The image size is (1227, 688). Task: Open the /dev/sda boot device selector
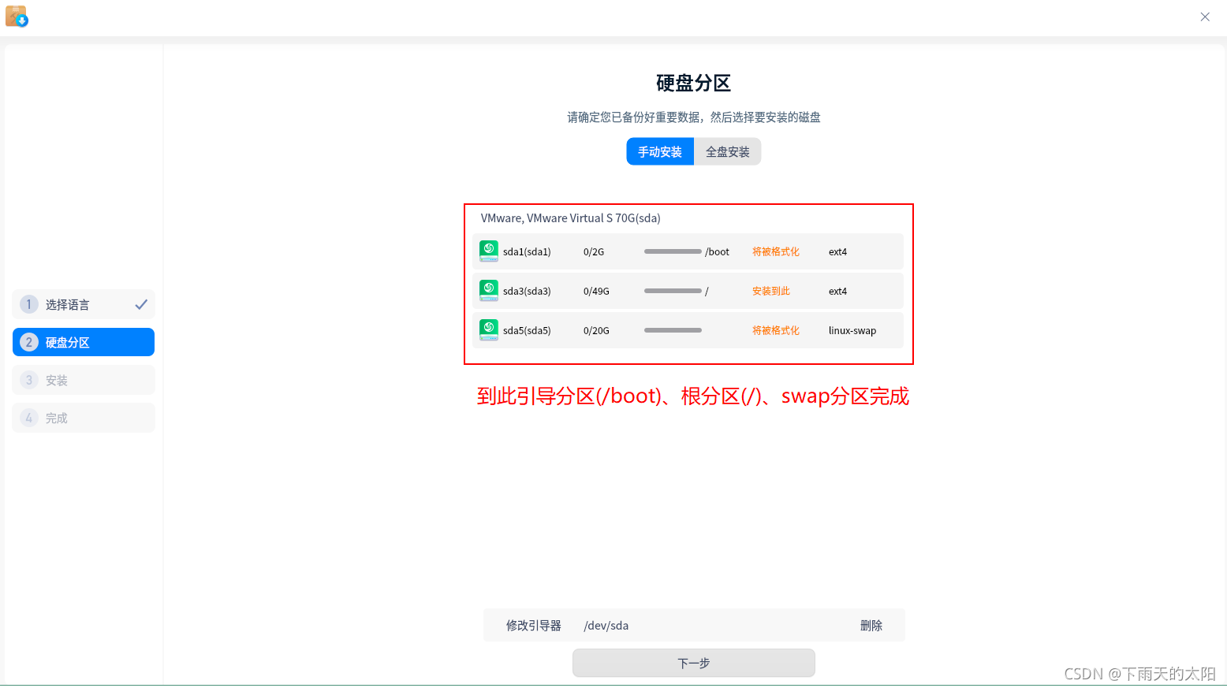tap(606, 624)
